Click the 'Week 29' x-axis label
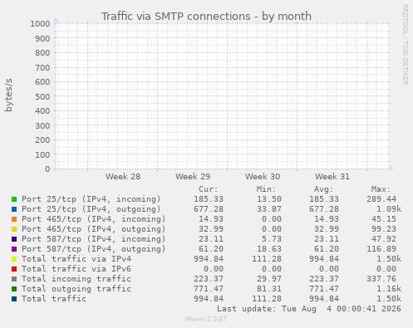This screenshot has height=328, width=413. (193, 176)
